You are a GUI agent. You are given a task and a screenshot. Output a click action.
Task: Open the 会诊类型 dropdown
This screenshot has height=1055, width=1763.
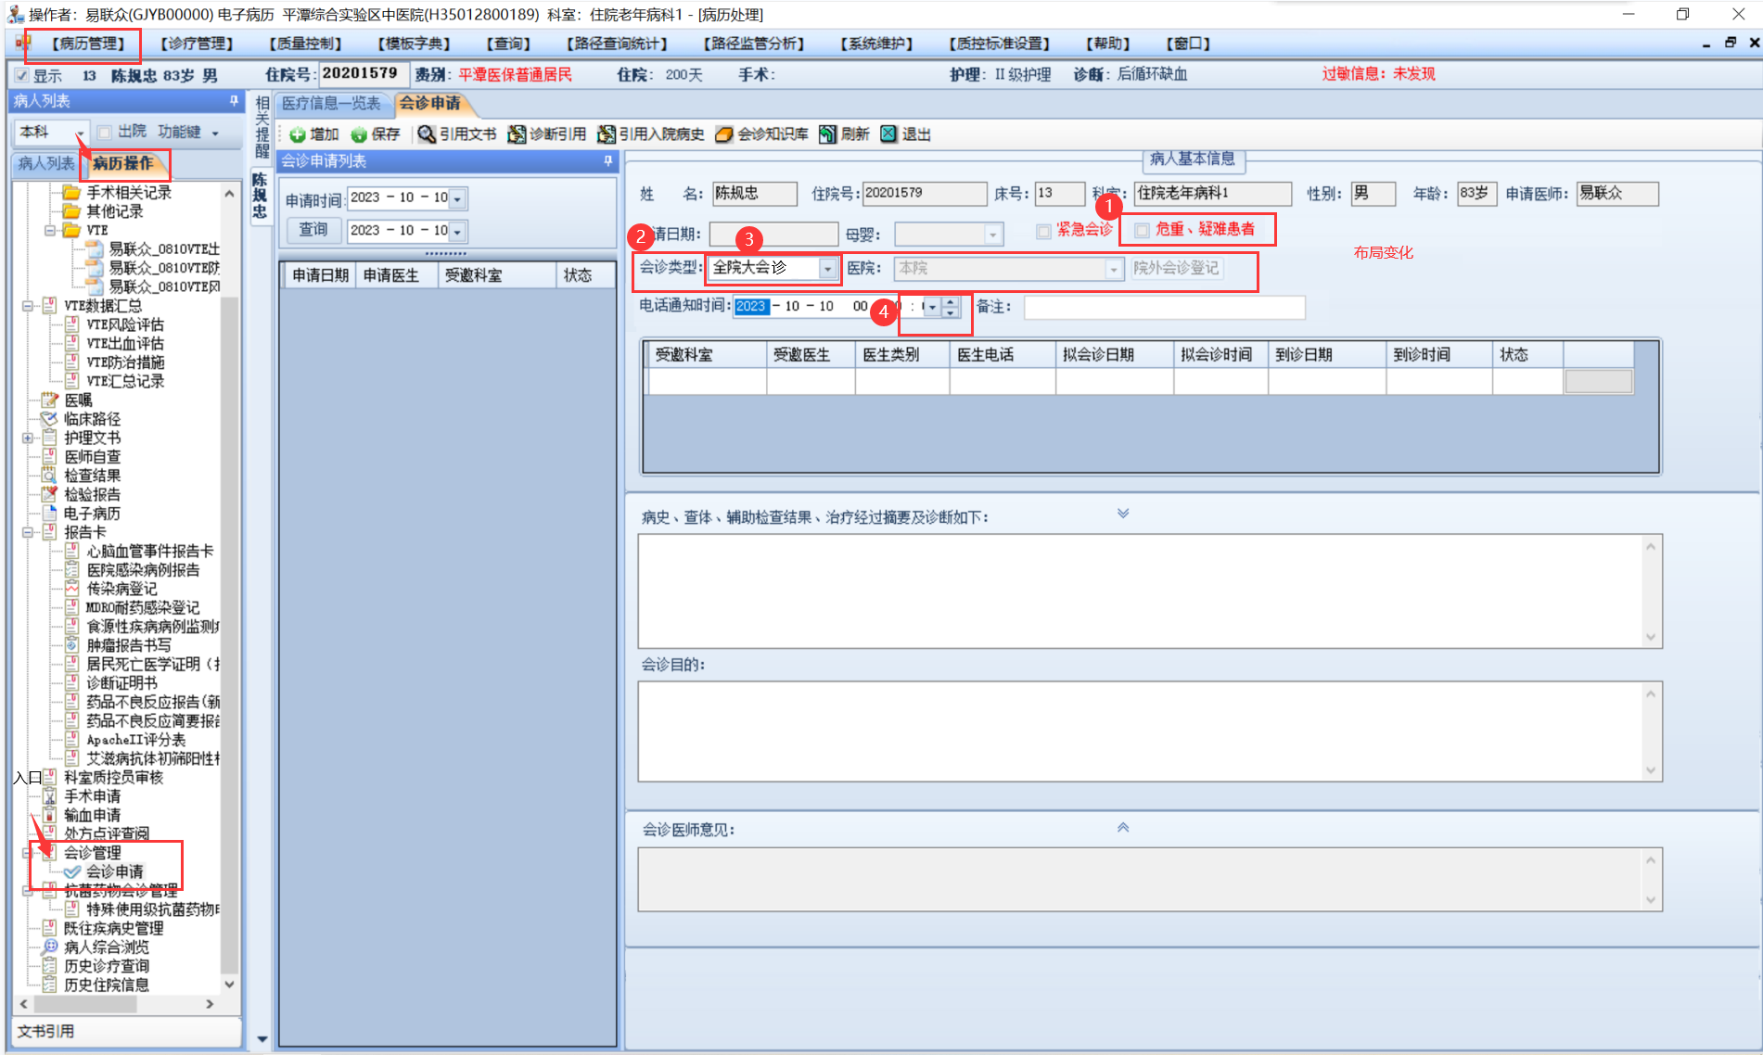pyautogui.click(x=828, y=269)
